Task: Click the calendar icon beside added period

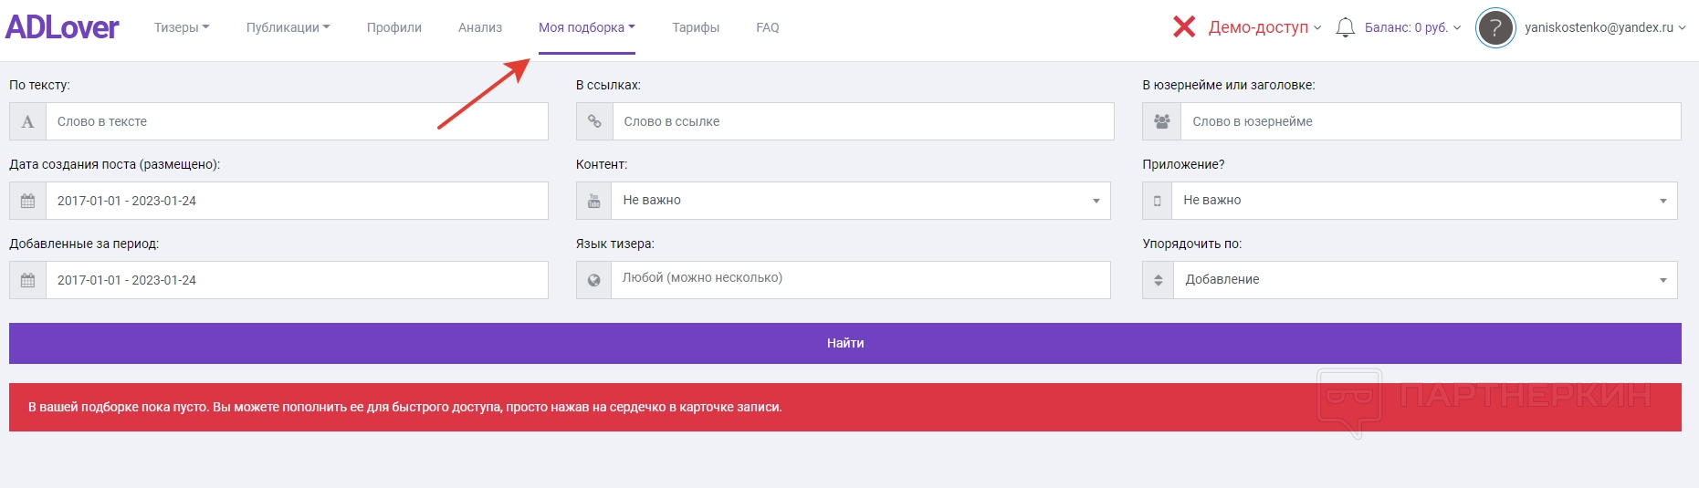Action: click(28, 280)
